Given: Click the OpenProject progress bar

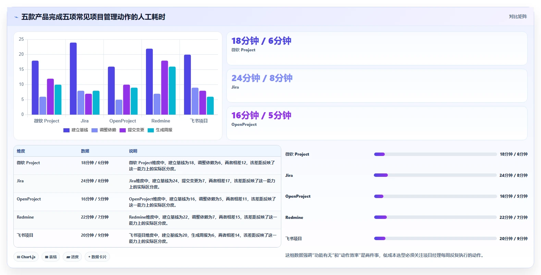Looking at the screenshot, I should tap(435, 196).
